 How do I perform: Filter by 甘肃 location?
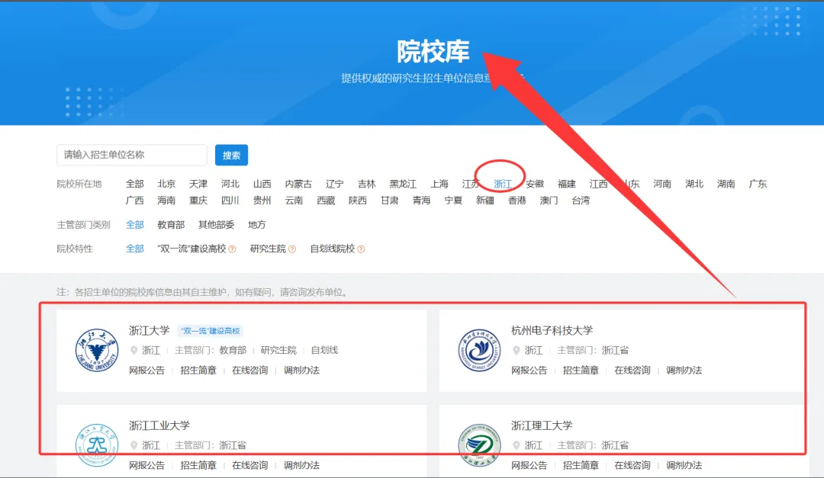[x=389, y=201]
